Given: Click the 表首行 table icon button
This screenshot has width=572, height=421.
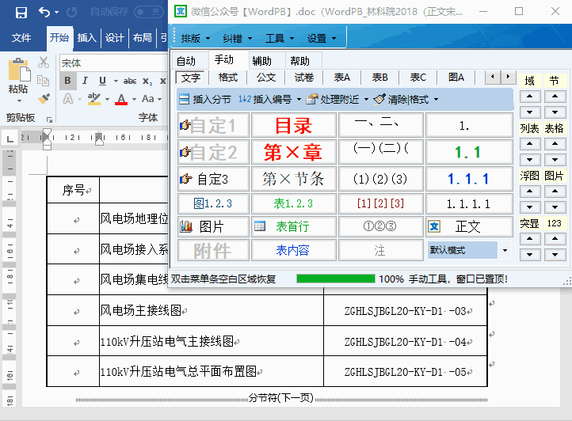Looking at the screenshot, I should tap(294, 226).
